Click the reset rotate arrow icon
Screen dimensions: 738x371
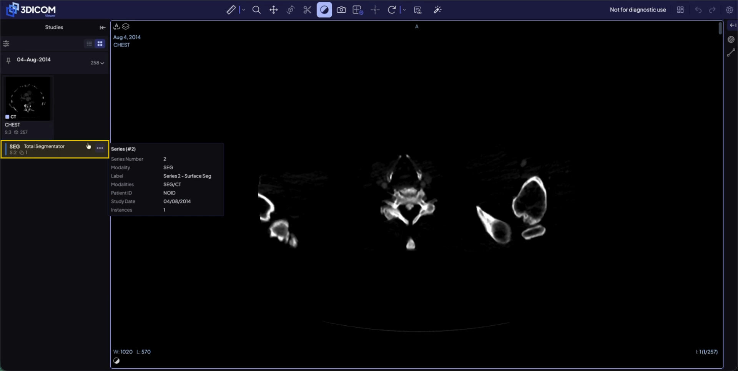click(392, 10)
